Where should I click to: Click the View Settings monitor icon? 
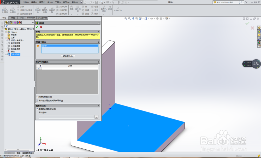[x=167, y=19]
